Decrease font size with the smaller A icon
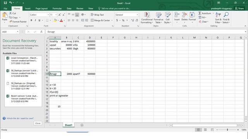 click(x=64, y=15)
